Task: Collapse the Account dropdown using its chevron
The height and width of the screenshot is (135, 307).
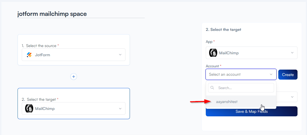Action: [x=271, y=75]
